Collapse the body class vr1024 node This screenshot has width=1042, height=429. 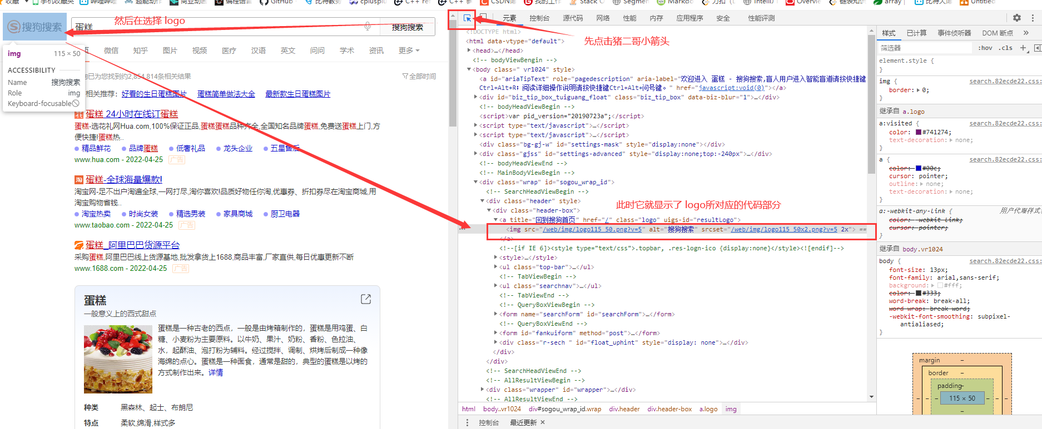469,69
